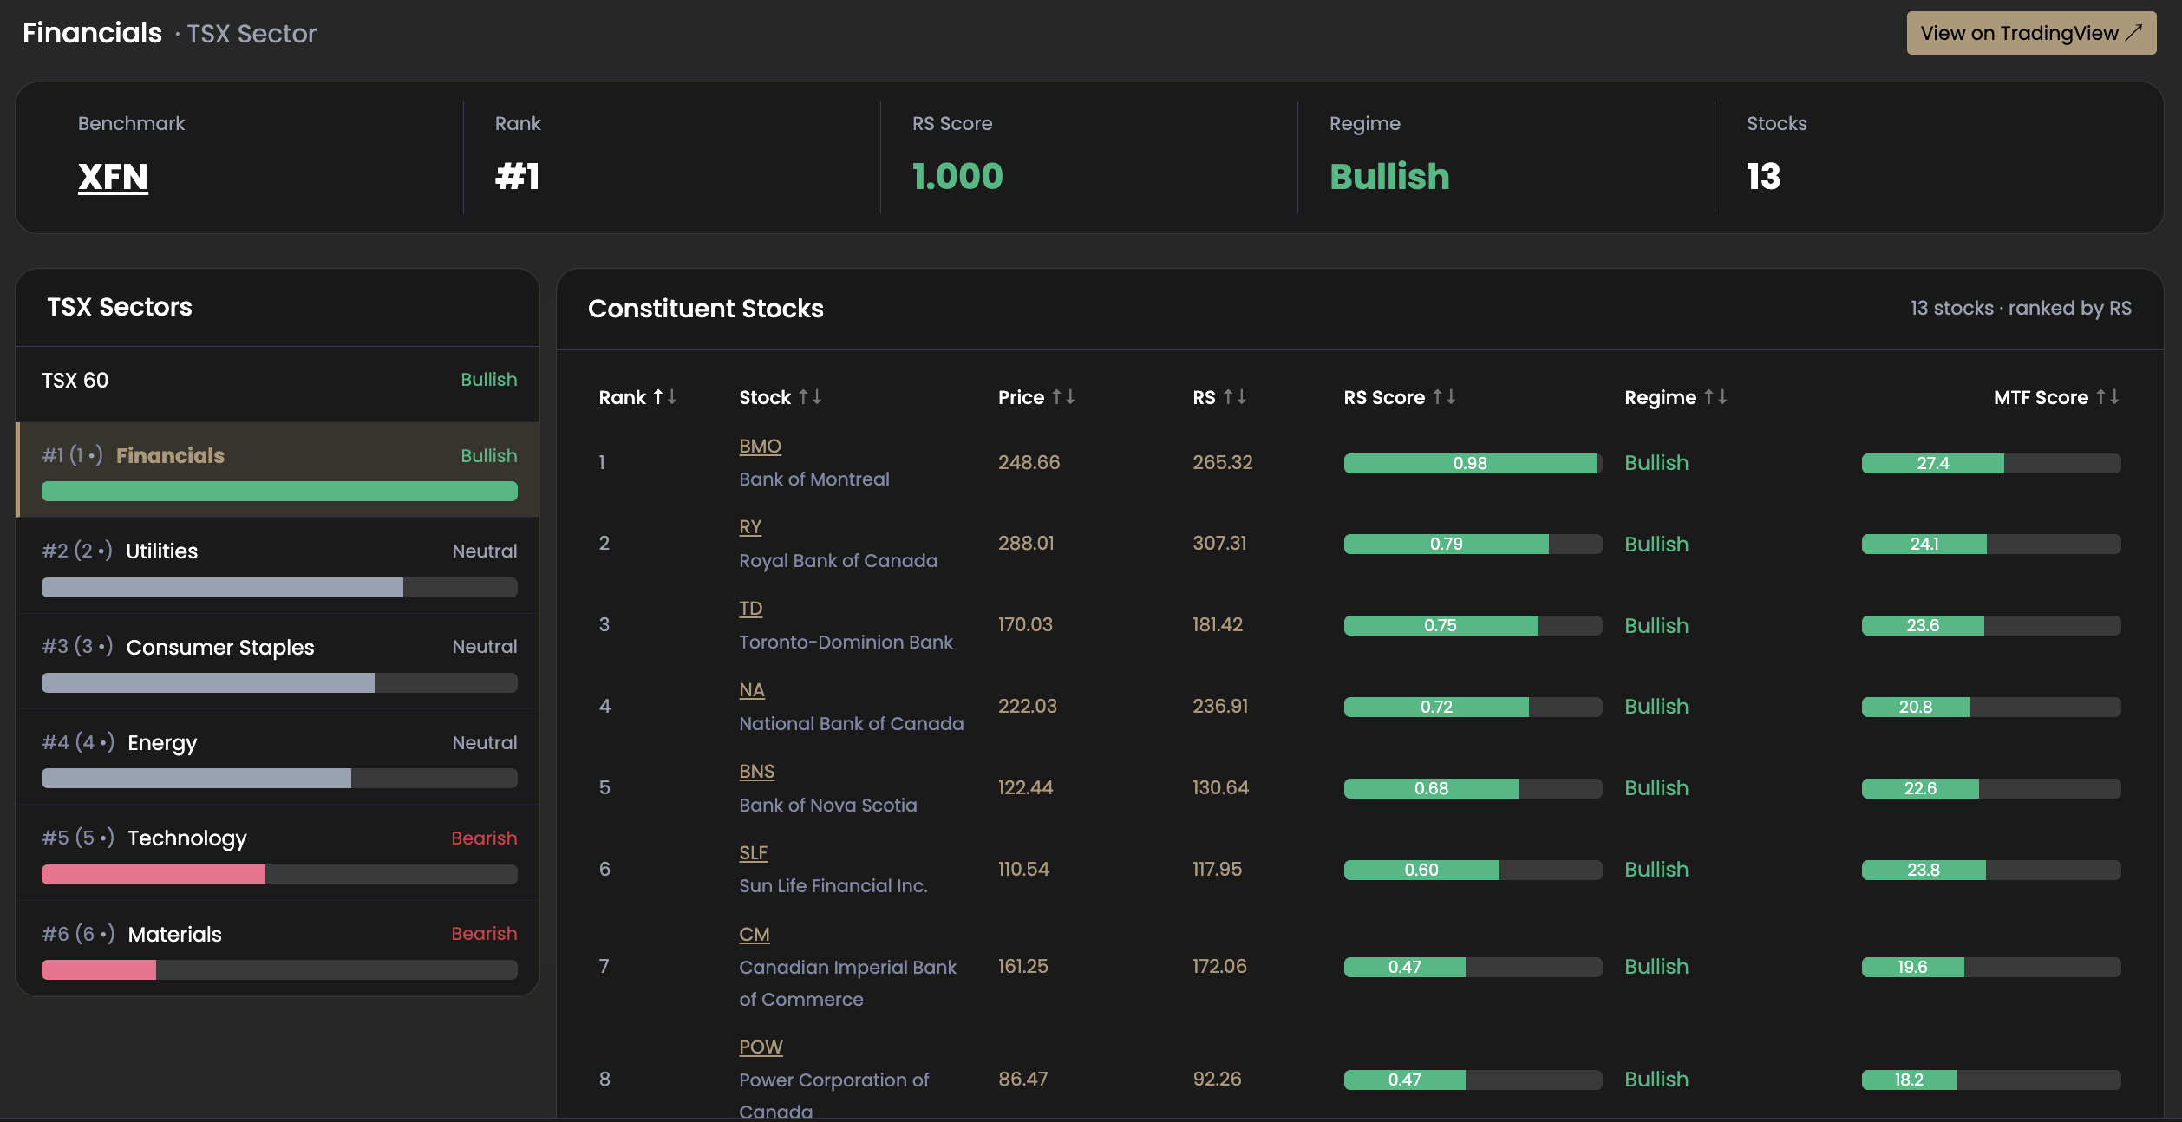Click the RS value 172.06 cell
The image size is (2182, 1122).
(1219, 966)
